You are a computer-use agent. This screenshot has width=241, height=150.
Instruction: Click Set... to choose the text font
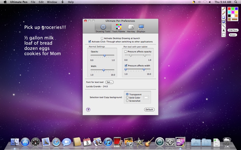109,82
